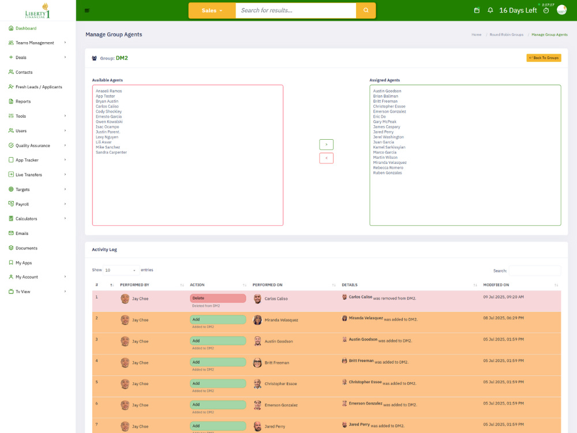Click the Fresh Leads person icon
This screenshot has height=433, width=577.
[x=11, y=87]
